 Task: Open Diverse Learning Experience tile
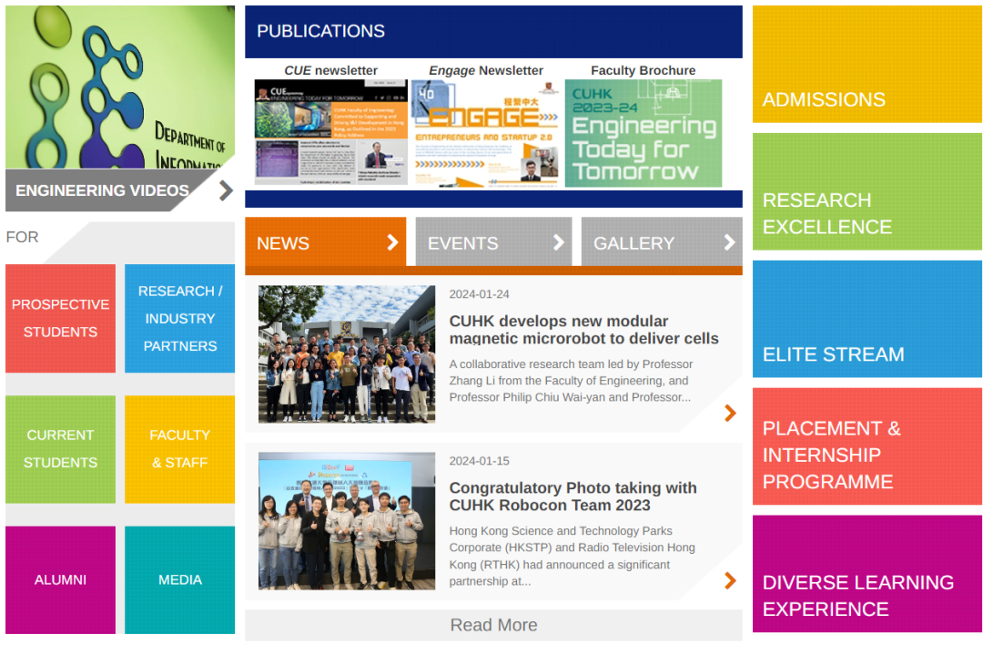[x=867, y=573]
